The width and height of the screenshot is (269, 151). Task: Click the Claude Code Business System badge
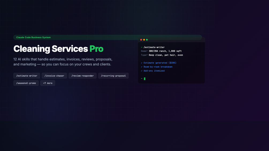(x=108, y=37)
